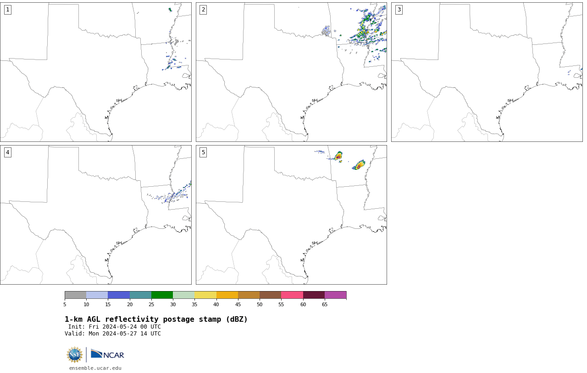Click the NSF logo icon
The height and width of the screenshot is (373, 587).
pos(75,355)
